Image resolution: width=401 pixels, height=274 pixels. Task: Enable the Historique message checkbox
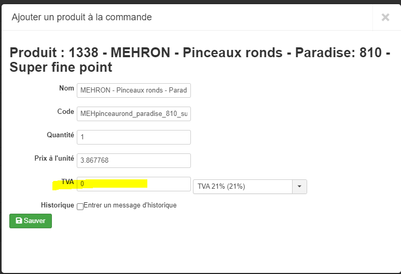pyautogui.click(x=80, y=206)
